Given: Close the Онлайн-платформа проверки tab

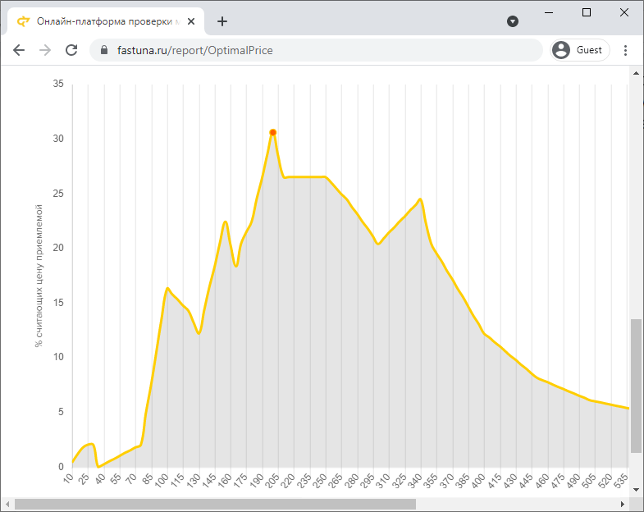Looking at the screenshot, I should 191,21.
